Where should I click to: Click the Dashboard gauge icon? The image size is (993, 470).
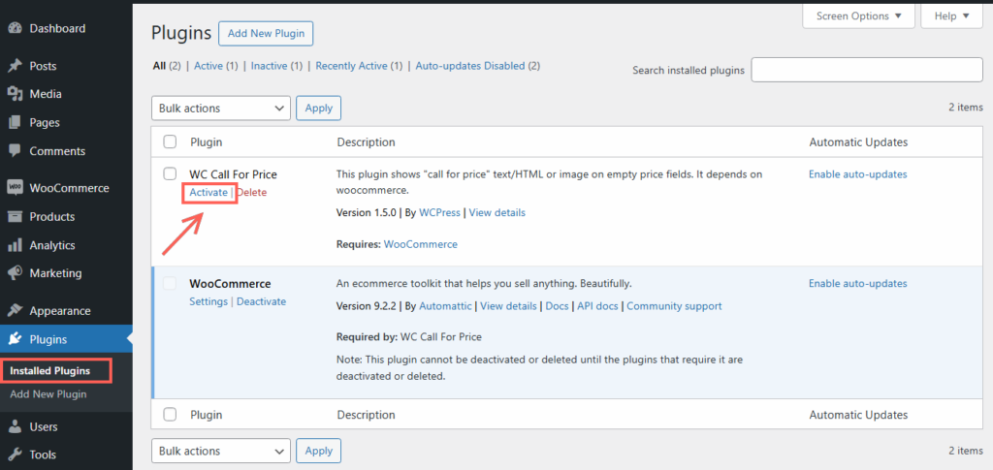pyautogui.click(x=15, y=28)
